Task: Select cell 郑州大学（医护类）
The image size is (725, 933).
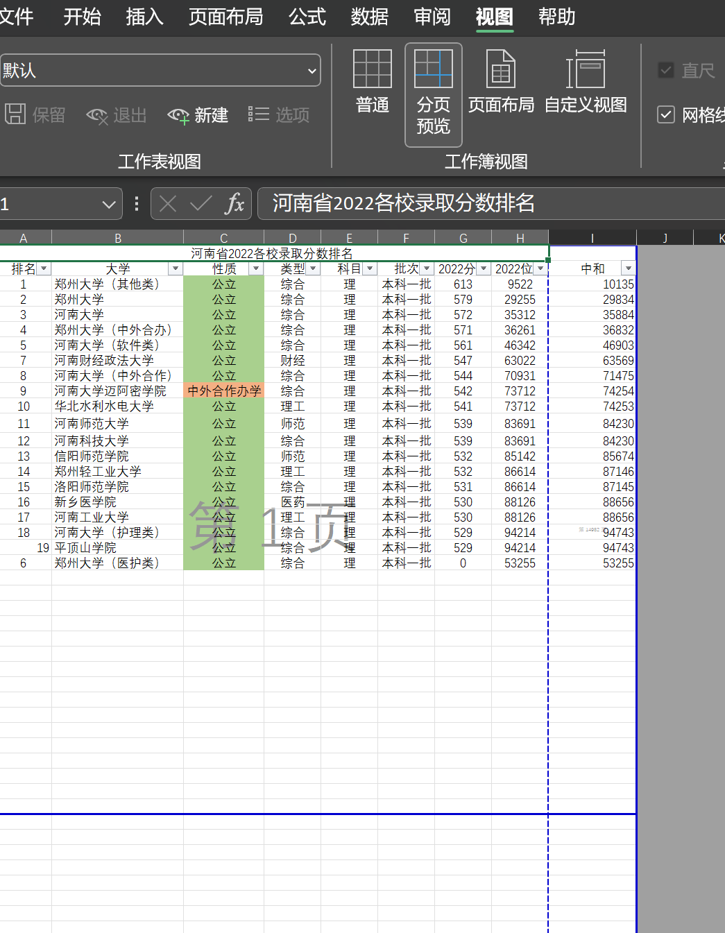Action: tap(118, 563)
